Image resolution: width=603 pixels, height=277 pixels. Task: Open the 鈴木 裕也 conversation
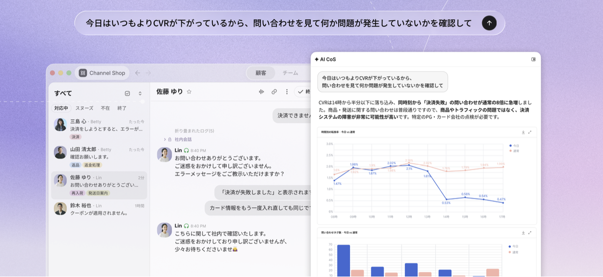[x=99, y=209]
